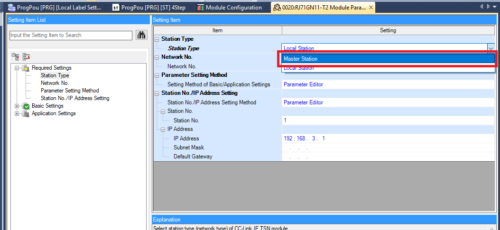Screen dimensions: 500x230
Task: Click the Subnet Mask item label
Action: click(189, 147)
